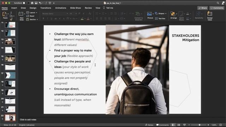Toggle Italic formatting
The width and height of the screenshot is (226, 127).
click(47, 19)
